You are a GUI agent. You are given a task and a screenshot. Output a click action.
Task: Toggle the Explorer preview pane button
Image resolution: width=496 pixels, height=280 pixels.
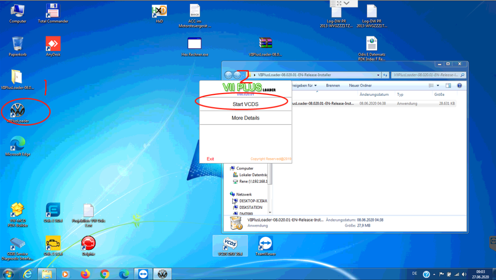pyautogui.click(x=448, y=85)
